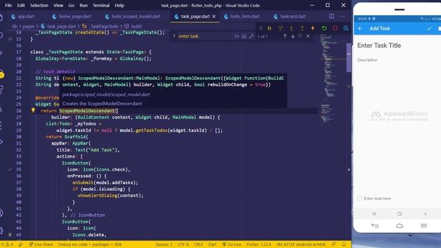The width and height of the screenshot is (441, 248).
Task: Tap the ApowerMirror back arrow below the phone screen
Action: pos(375,225)
